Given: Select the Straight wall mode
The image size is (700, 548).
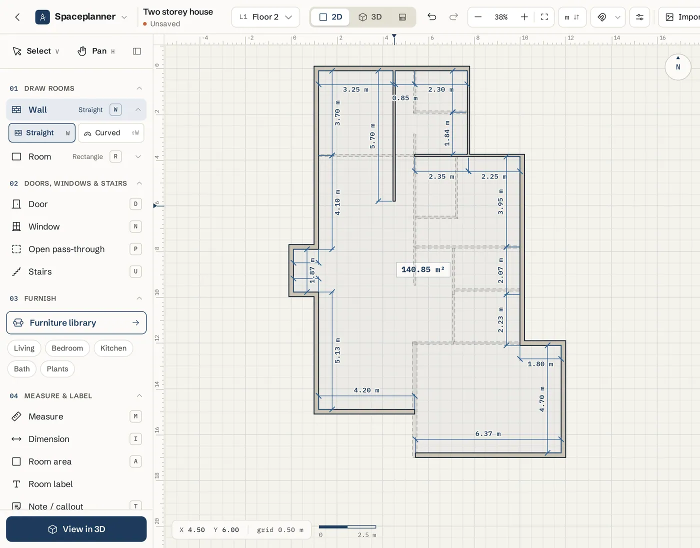Looking at the screenshot, I should (x=42, y=133).
